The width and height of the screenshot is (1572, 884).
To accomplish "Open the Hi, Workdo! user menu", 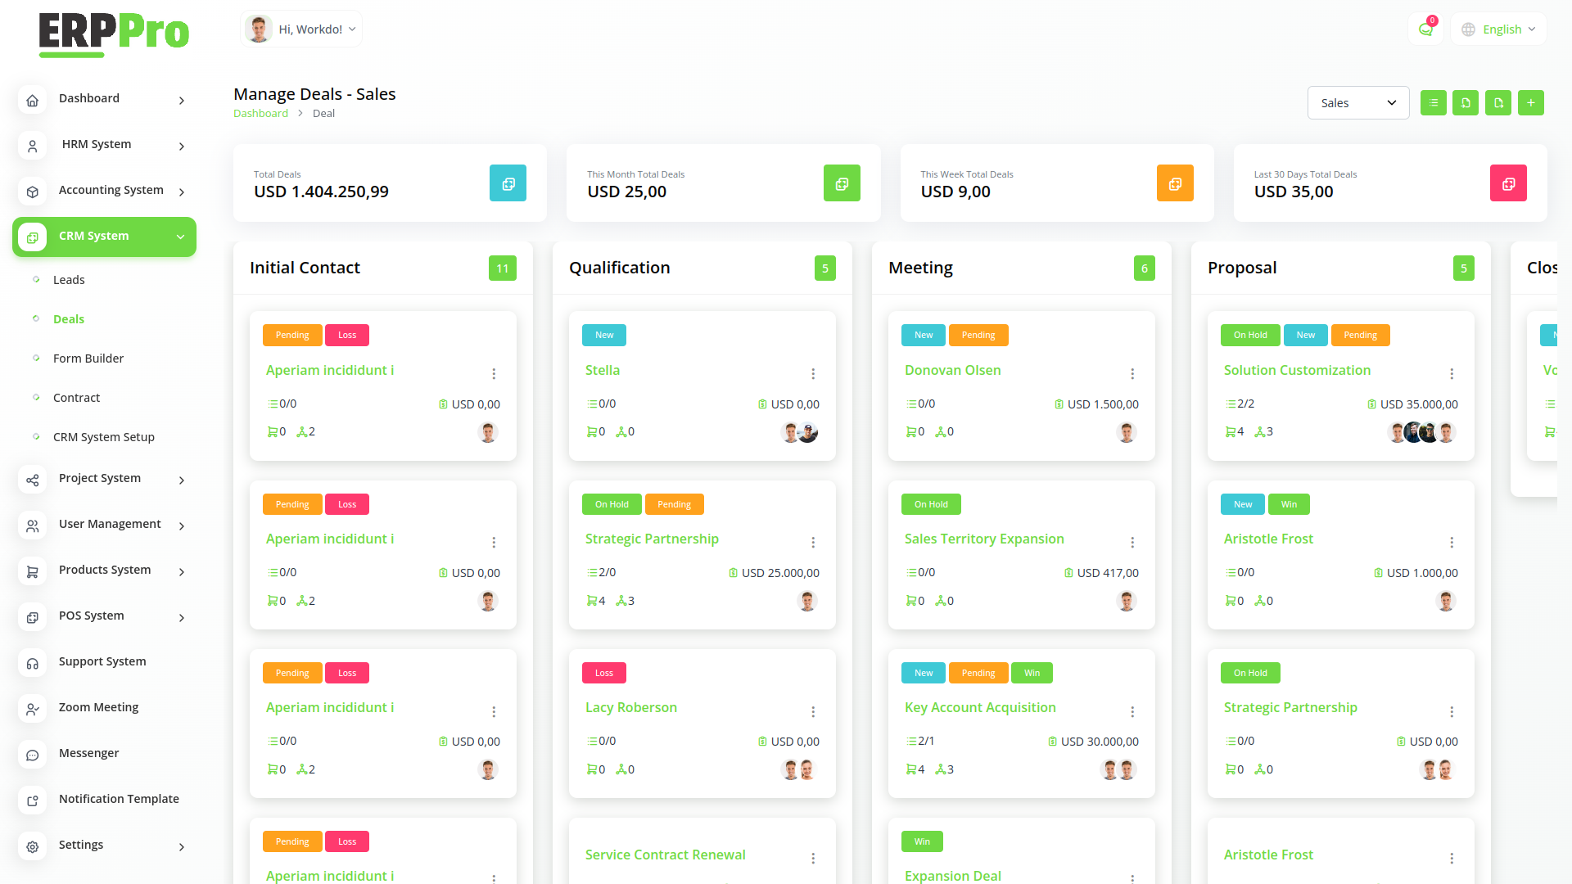I will click(x=301, y=29).
